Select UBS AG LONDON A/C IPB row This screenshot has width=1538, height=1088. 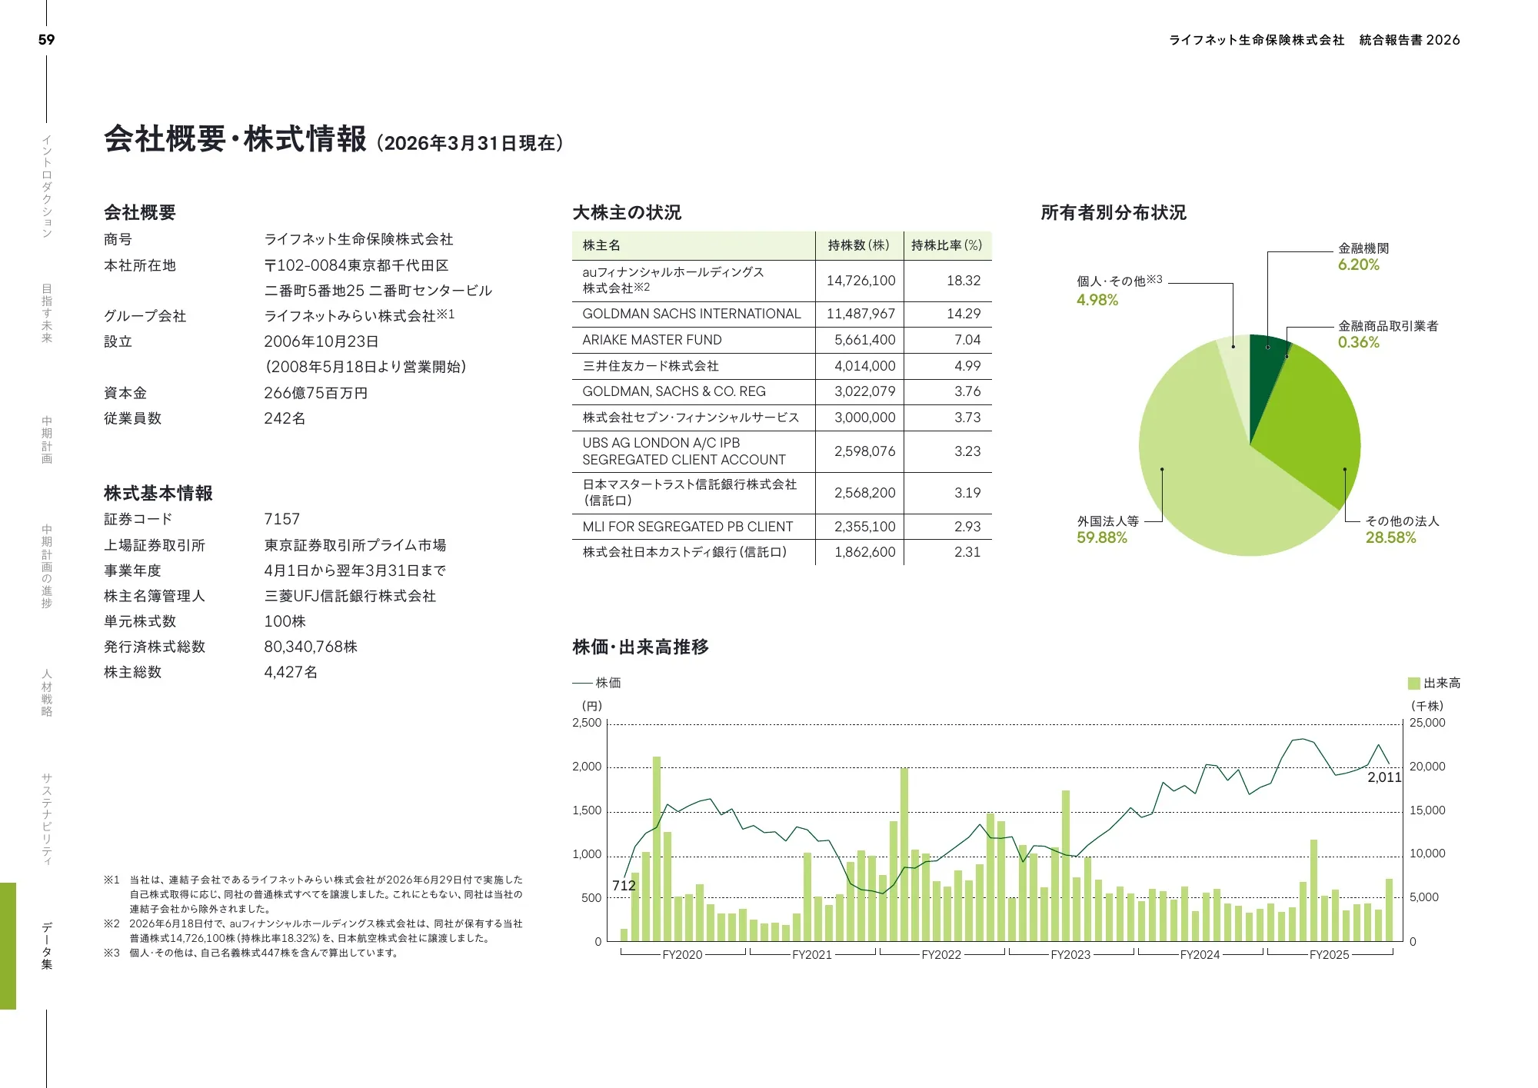782,451
